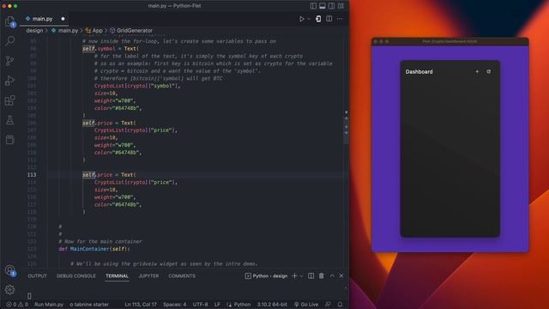Select the GridGenerator breadcrumb
Viewport: 549px width, 309px height.
tap(131, 31)
